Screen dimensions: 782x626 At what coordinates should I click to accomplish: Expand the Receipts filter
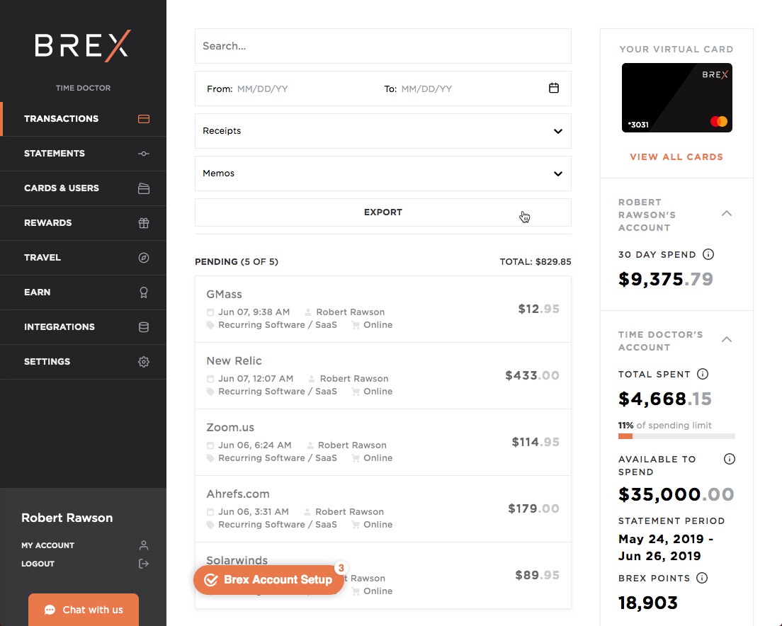pos(557,131)
